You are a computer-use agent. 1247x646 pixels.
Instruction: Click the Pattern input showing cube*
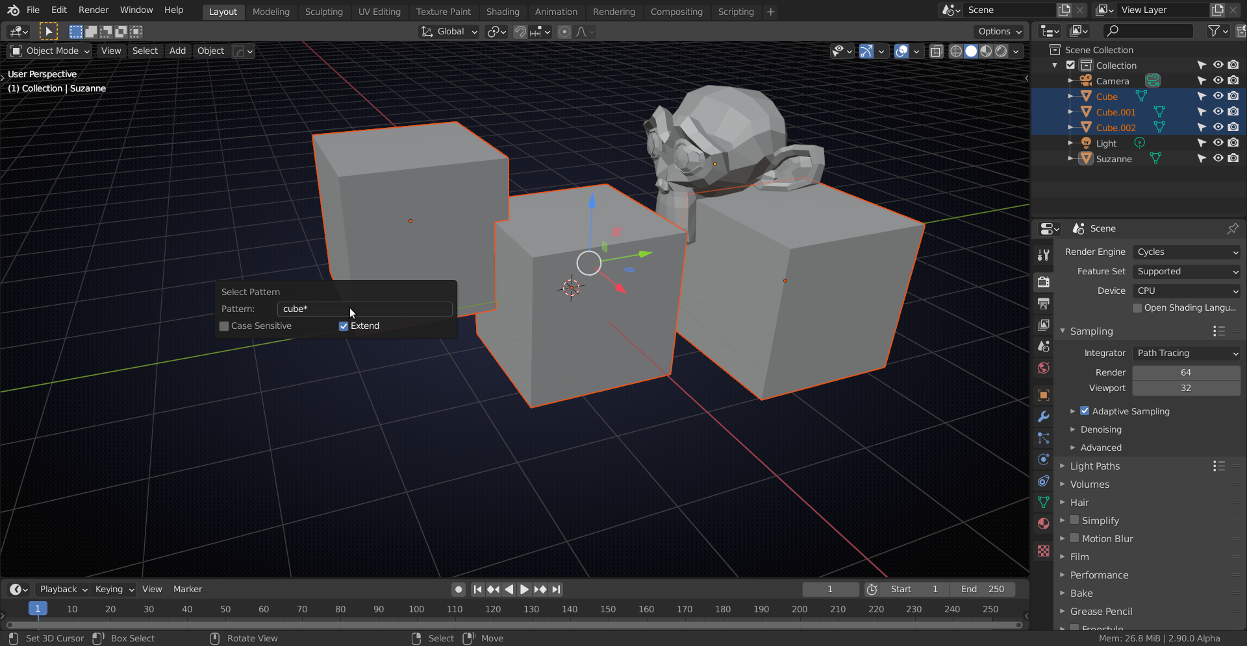tap(364, 309)
